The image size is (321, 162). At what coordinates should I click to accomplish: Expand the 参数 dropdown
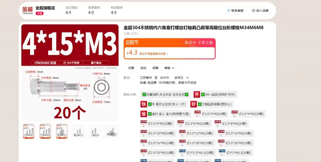coord(169,68)
